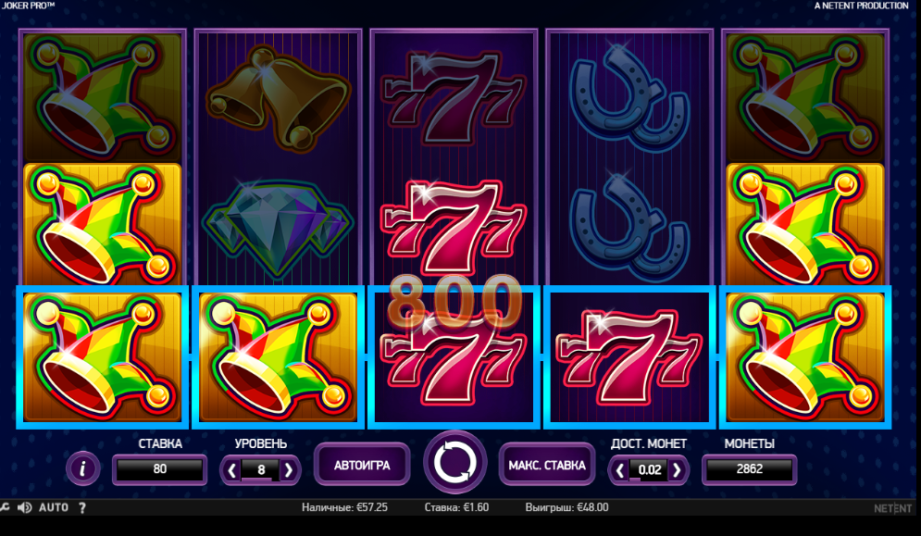Click the level slider bar under 8
The width and height of the screenshot is (921, 536).
260,480
